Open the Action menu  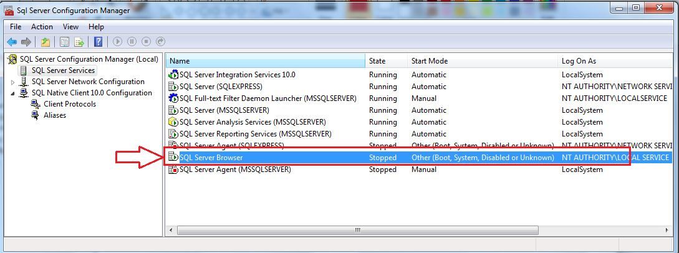coord(42,27)
